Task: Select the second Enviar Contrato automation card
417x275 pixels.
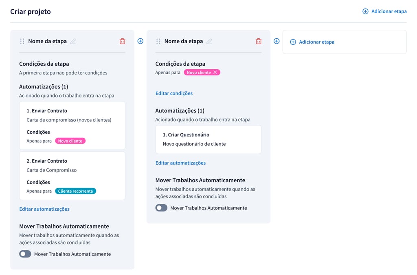Action: [72, 176]
